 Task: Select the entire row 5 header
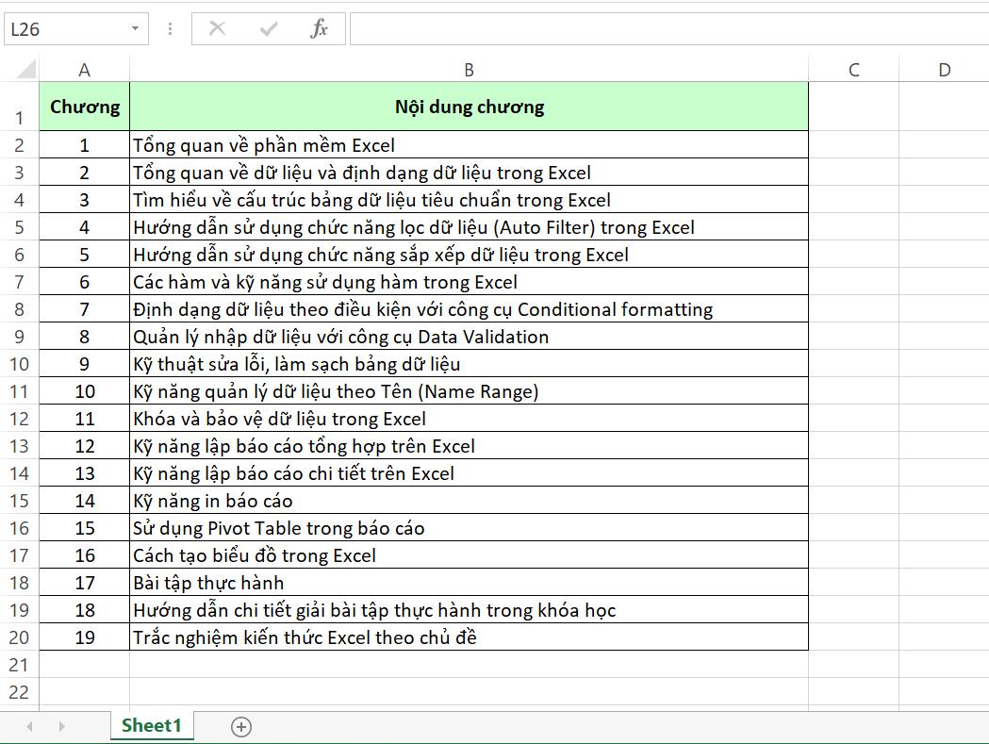(19, 227)
